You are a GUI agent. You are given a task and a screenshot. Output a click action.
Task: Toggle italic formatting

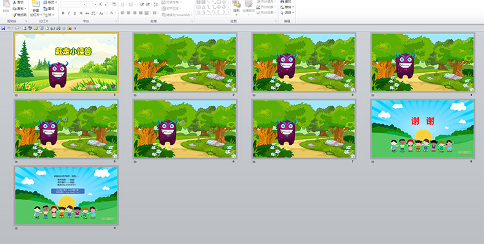pyautogui.click(x=69, y=14)
